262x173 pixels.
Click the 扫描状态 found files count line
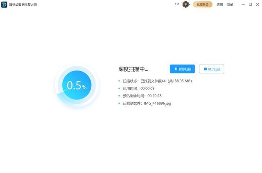point(157,81)
